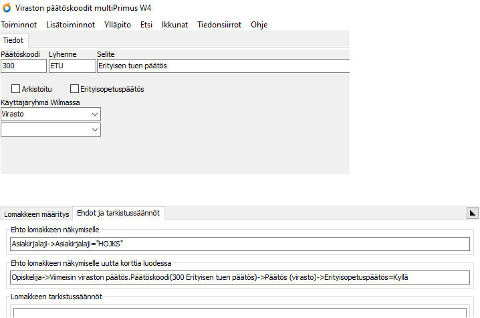Open the Toiminnot menu
The width and height of the screenshot is (480, 318).
tap(19, 25)
